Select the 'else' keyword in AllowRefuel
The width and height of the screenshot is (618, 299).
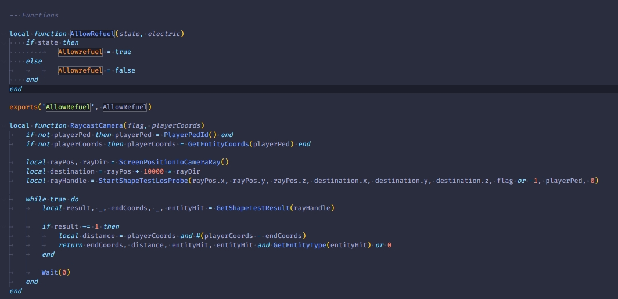[34, 61]
